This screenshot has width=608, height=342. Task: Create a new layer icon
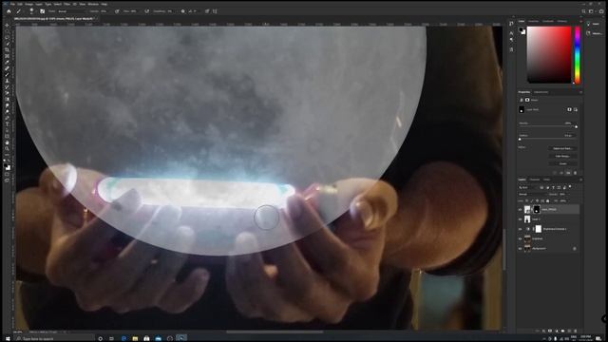point(569,331)
